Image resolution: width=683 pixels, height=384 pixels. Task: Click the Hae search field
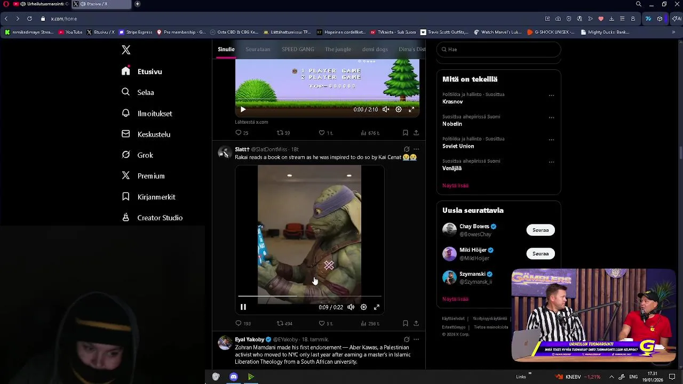click(x=499, y=49)
